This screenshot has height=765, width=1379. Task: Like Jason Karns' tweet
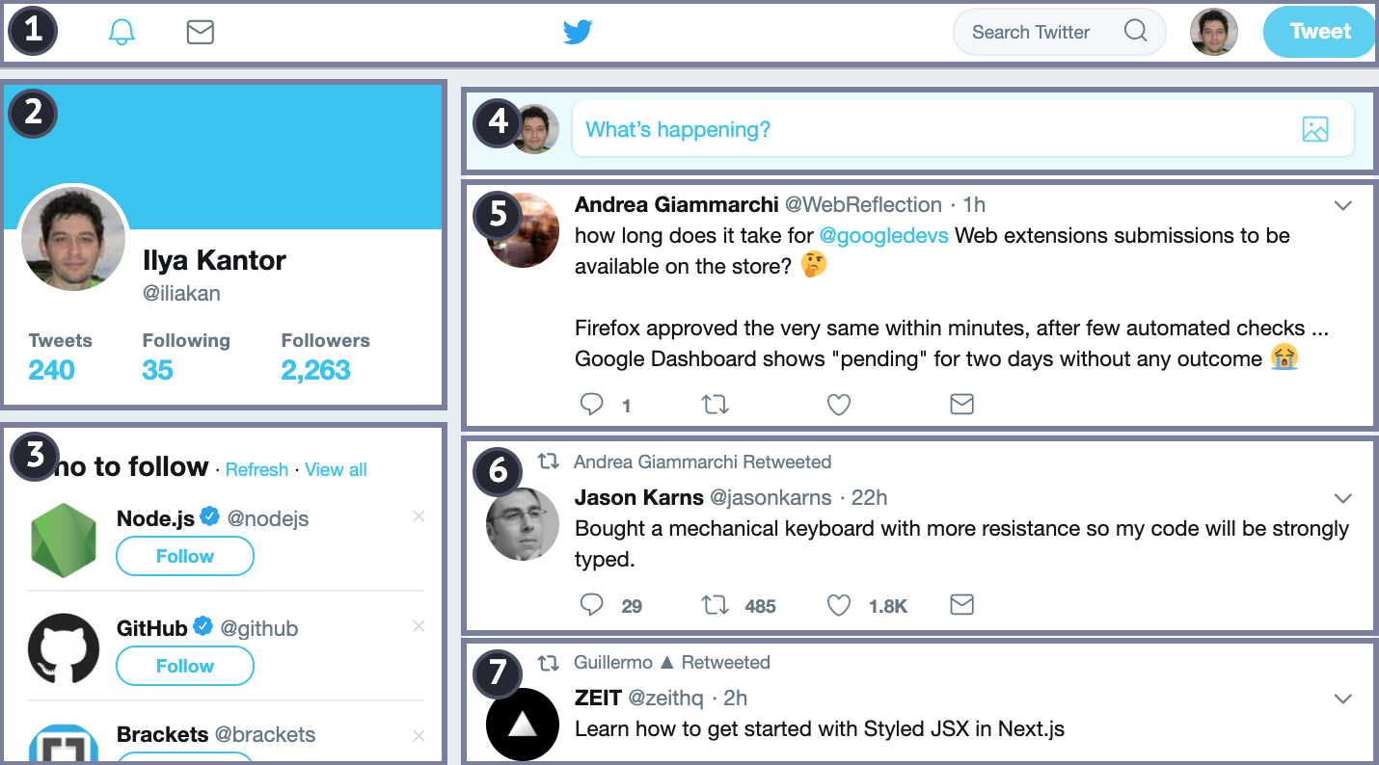click(x=839, y=605)
